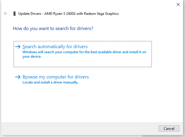Click the back arrow in the dialog header

coord(6,13)
